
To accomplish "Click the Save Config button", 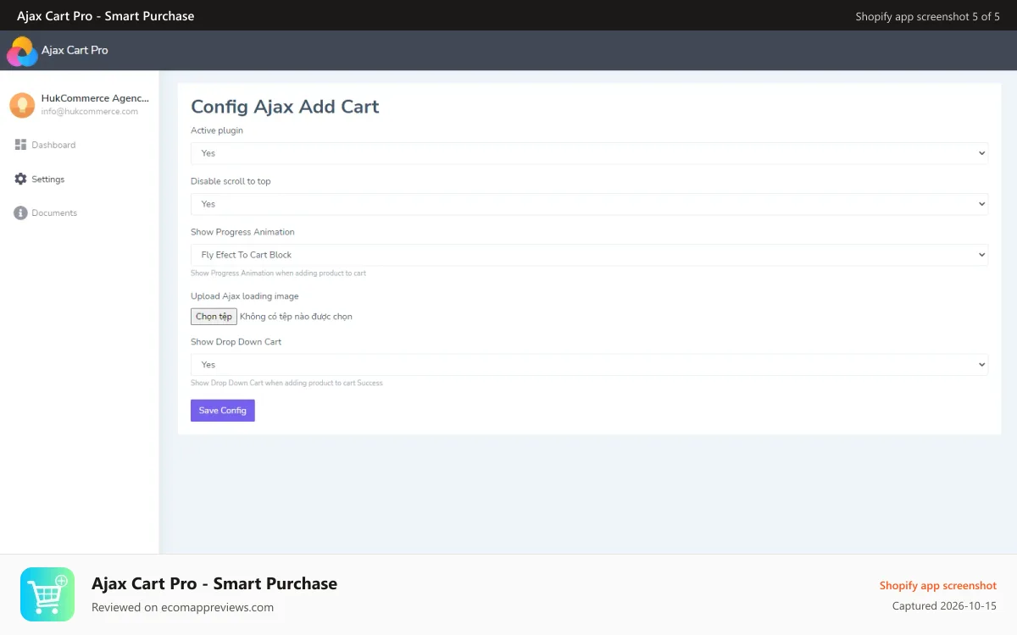I will [223, 411].
